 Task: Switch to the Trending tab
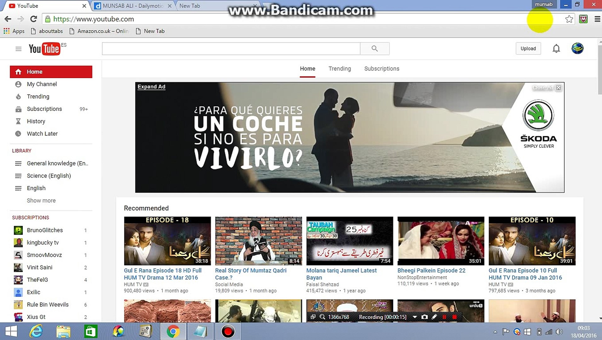(340, 69)
